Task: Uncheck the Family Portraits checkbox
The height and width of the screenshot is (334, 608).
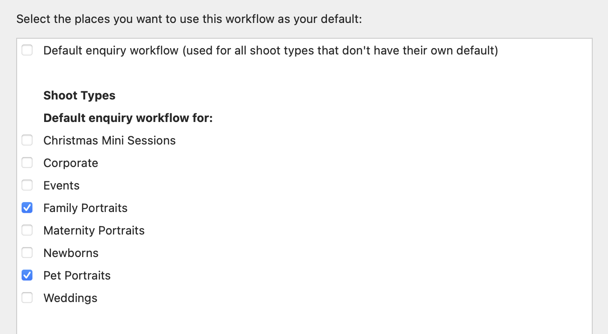Action: pos(27,208)
